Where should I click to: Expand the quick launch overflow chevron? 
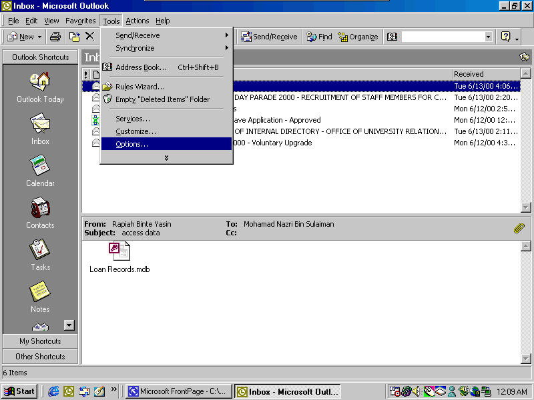(x=113, y=389)
